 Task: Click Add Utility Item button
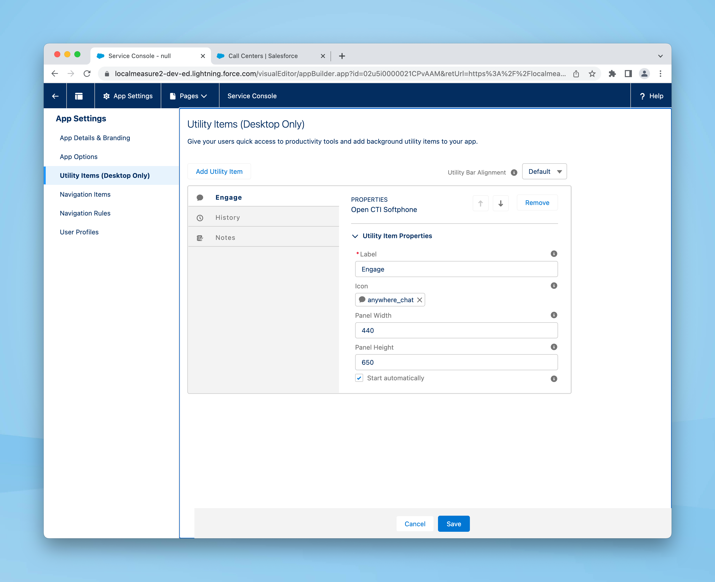click(x=219, y=172)
